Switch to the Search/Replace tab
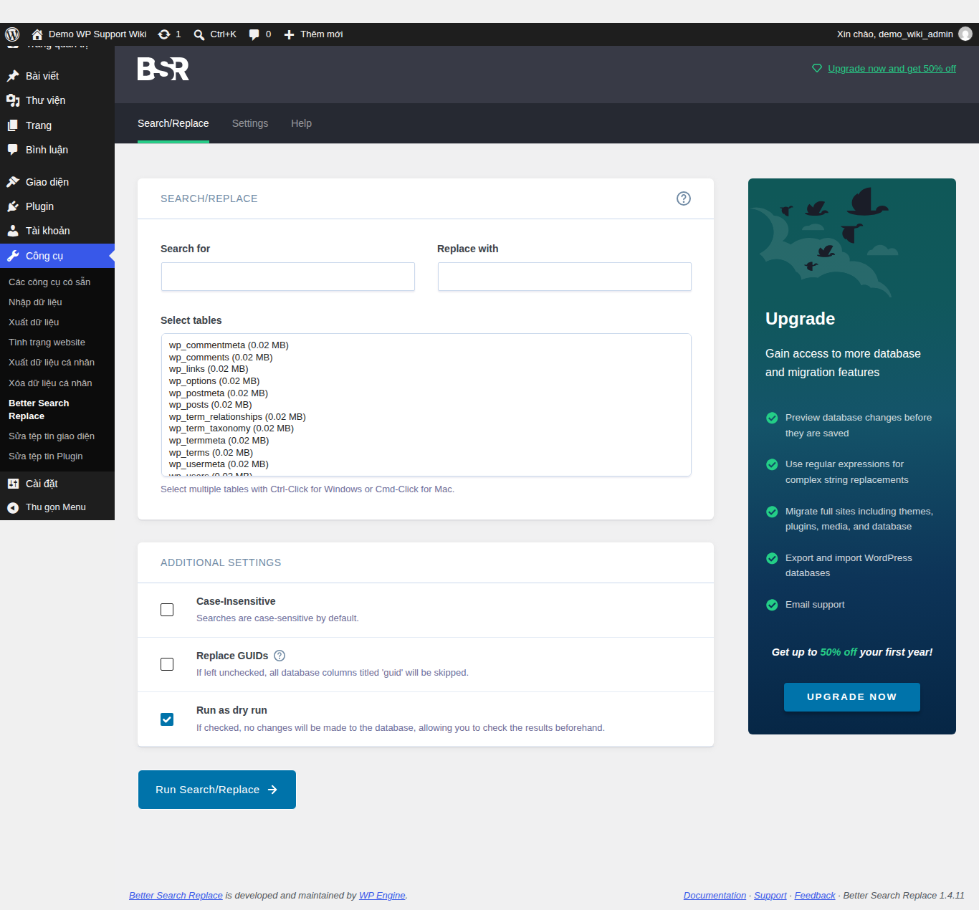 (x=173, y=123)
